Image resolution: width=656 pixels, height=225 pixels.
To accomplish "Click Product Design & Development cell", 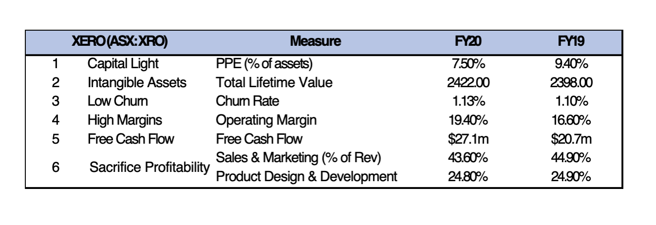I will pyautogui.click(x=306, y=176).
